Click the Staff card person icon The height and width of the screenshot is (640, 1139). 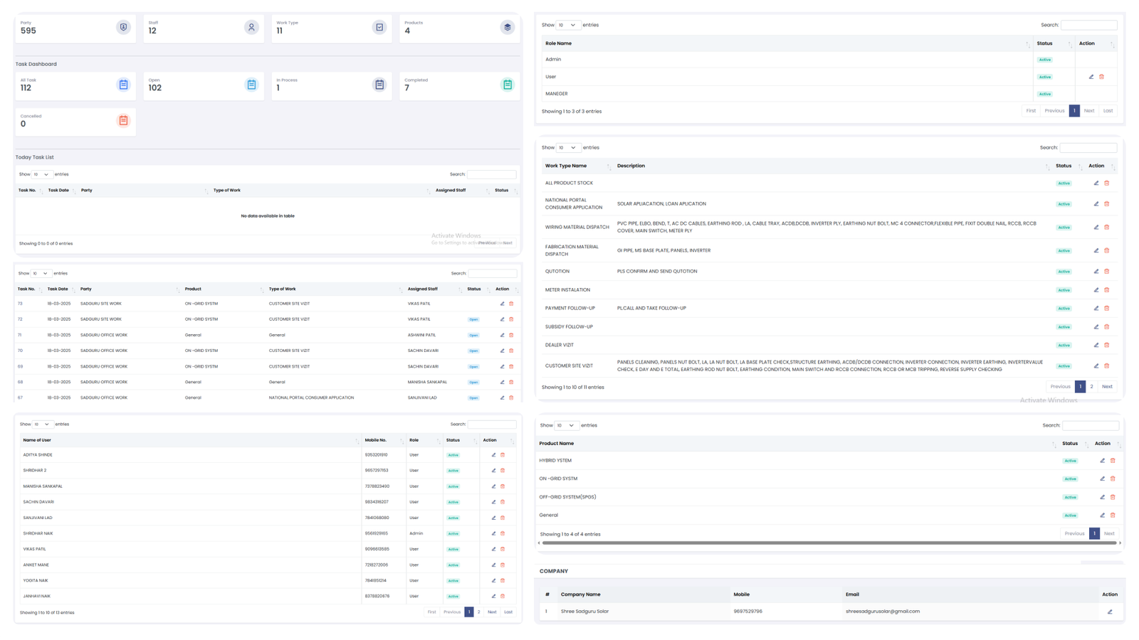point(251,28)
